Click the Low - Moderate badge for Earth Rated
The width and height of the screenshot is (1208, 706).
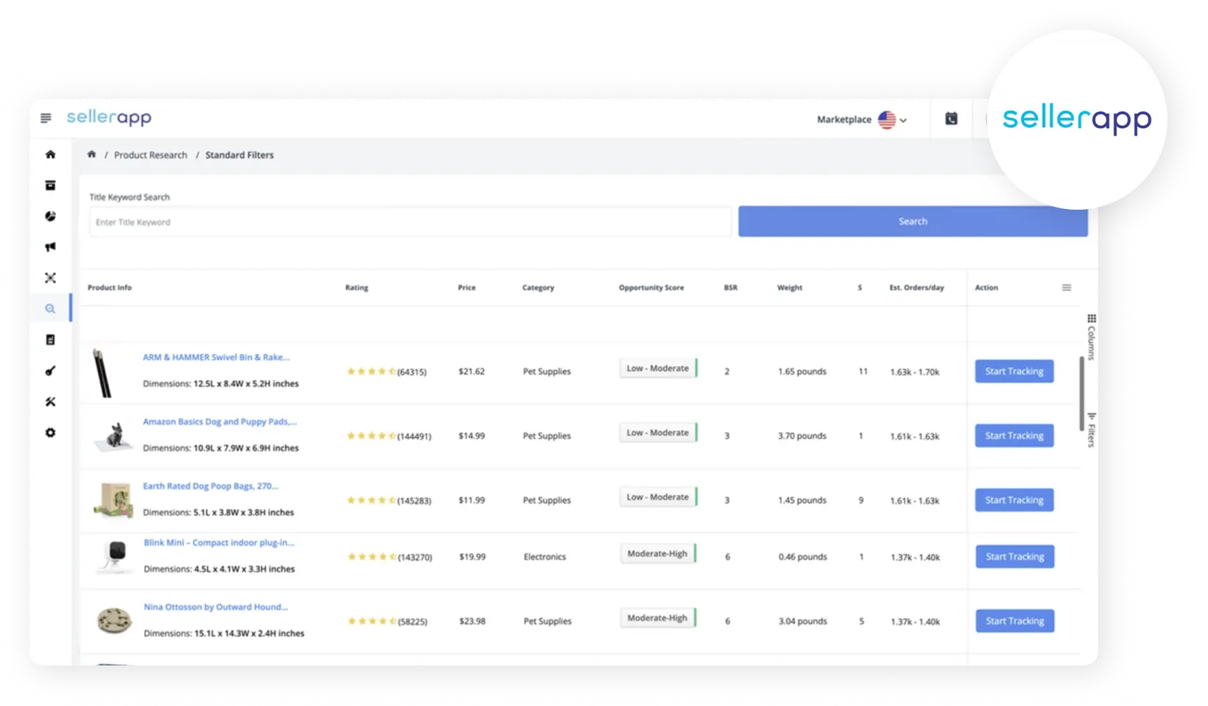(x=658, y=497)
